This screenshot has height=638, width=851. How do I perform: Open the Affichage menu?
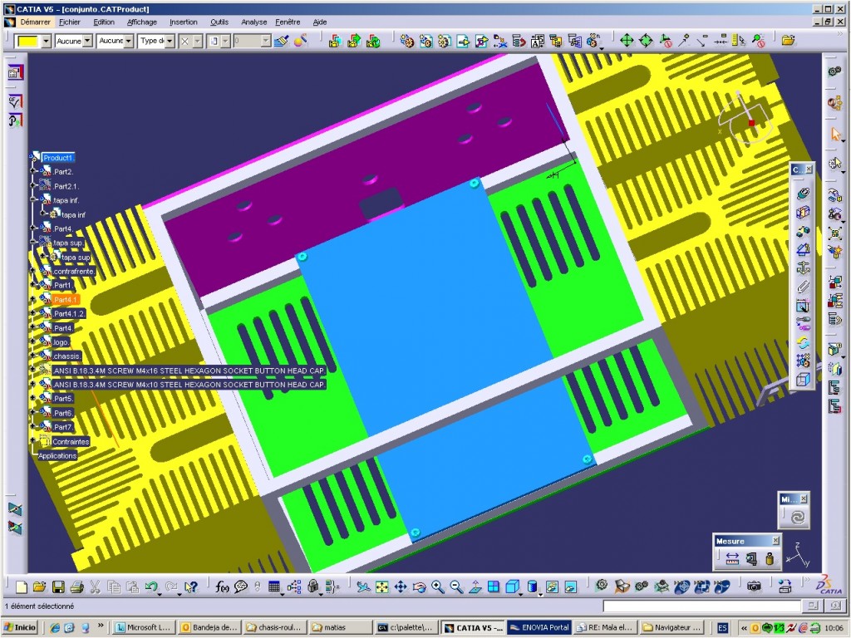pyautogui.click(x=141, y=22)
